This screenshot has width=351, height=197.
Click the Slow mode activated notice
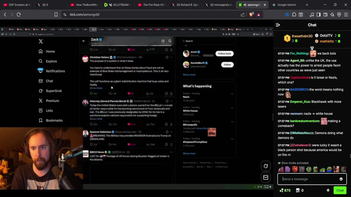point(293,163)
